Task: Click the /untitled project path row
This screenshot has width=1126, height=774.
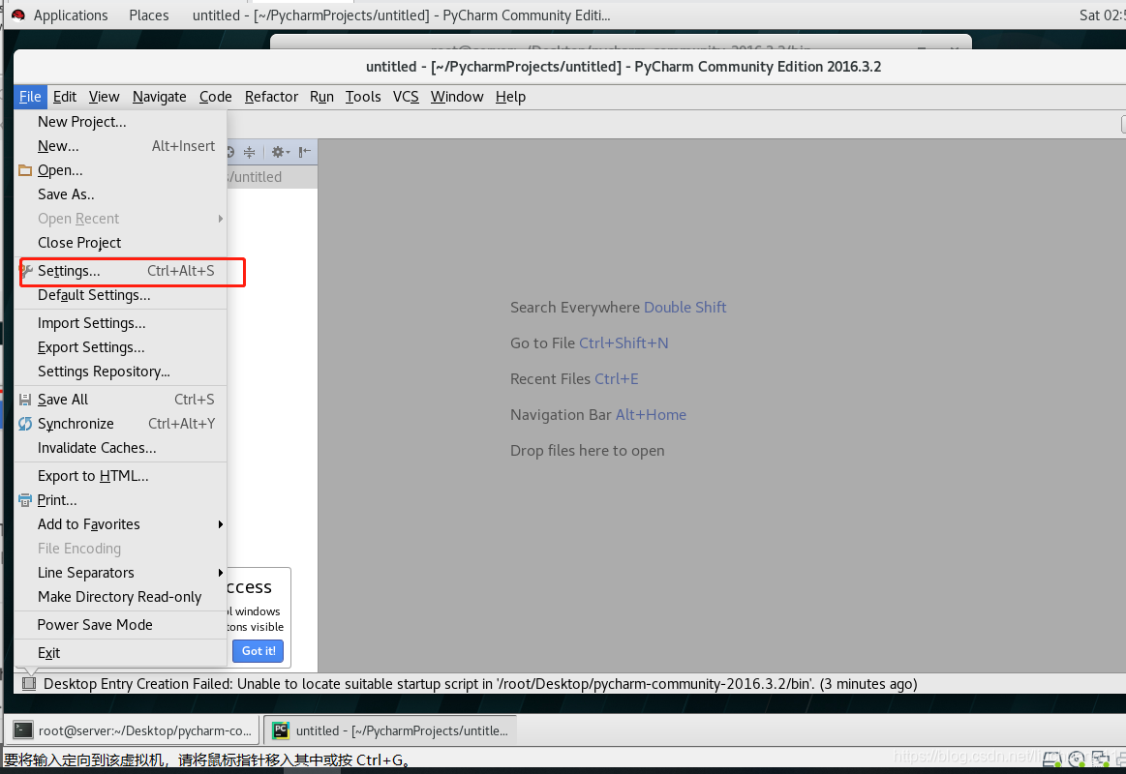Action: 272,177
